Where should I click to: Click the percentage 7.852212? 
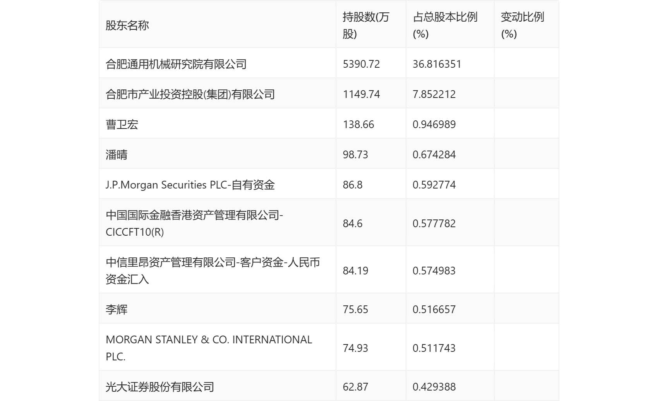[434, 94]
